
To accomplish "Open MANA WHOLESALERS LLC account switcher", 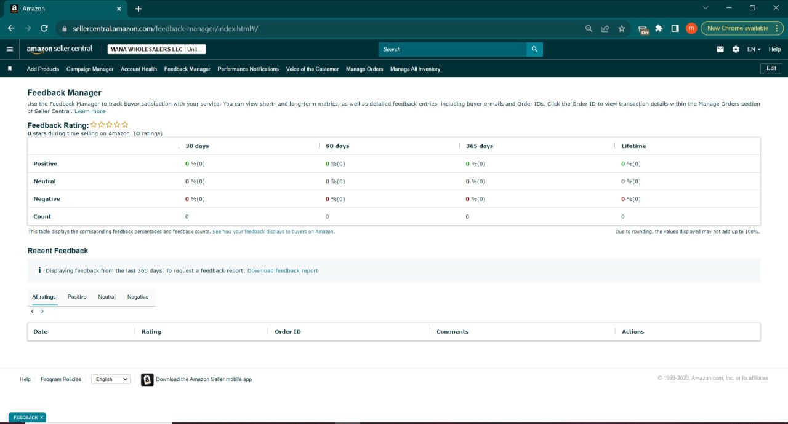I will click(x=157, y=49).
